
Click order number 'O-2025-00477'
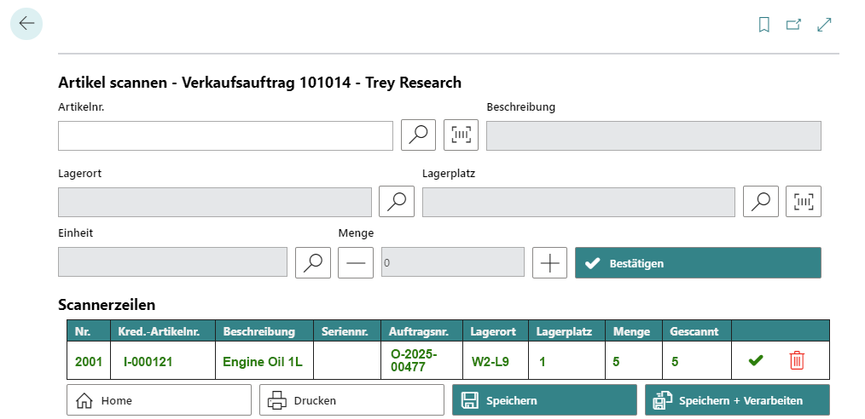pyautogui.click(x=421, y=360)
